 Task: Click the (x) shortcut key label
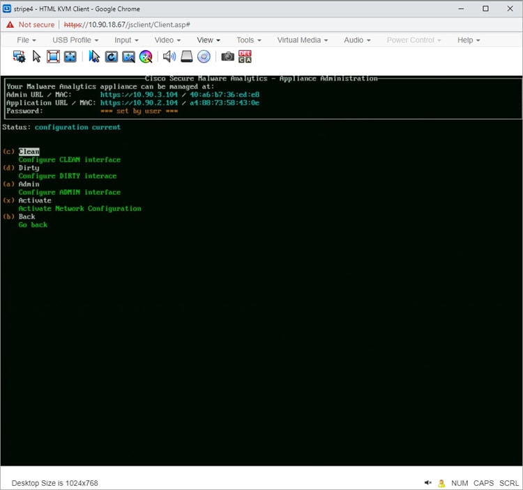[8, 200]
